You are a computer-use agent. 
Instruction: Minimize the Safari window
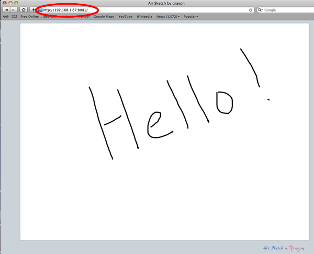pyautogui.click(x=10, y=3)
